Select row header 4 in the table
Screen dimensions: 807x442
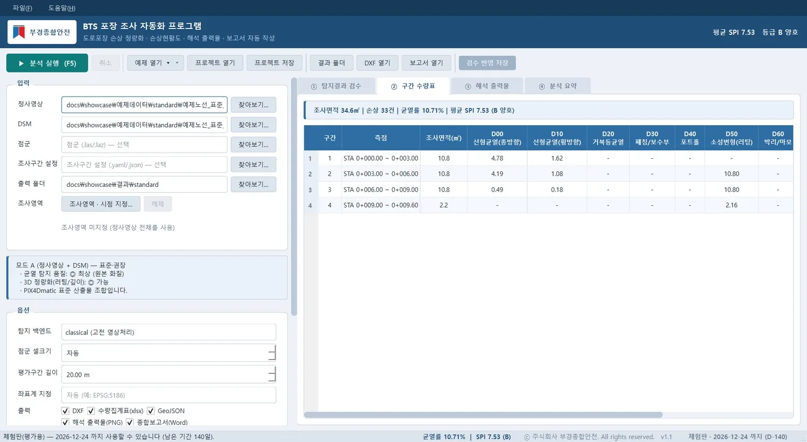tap(310, 206)
